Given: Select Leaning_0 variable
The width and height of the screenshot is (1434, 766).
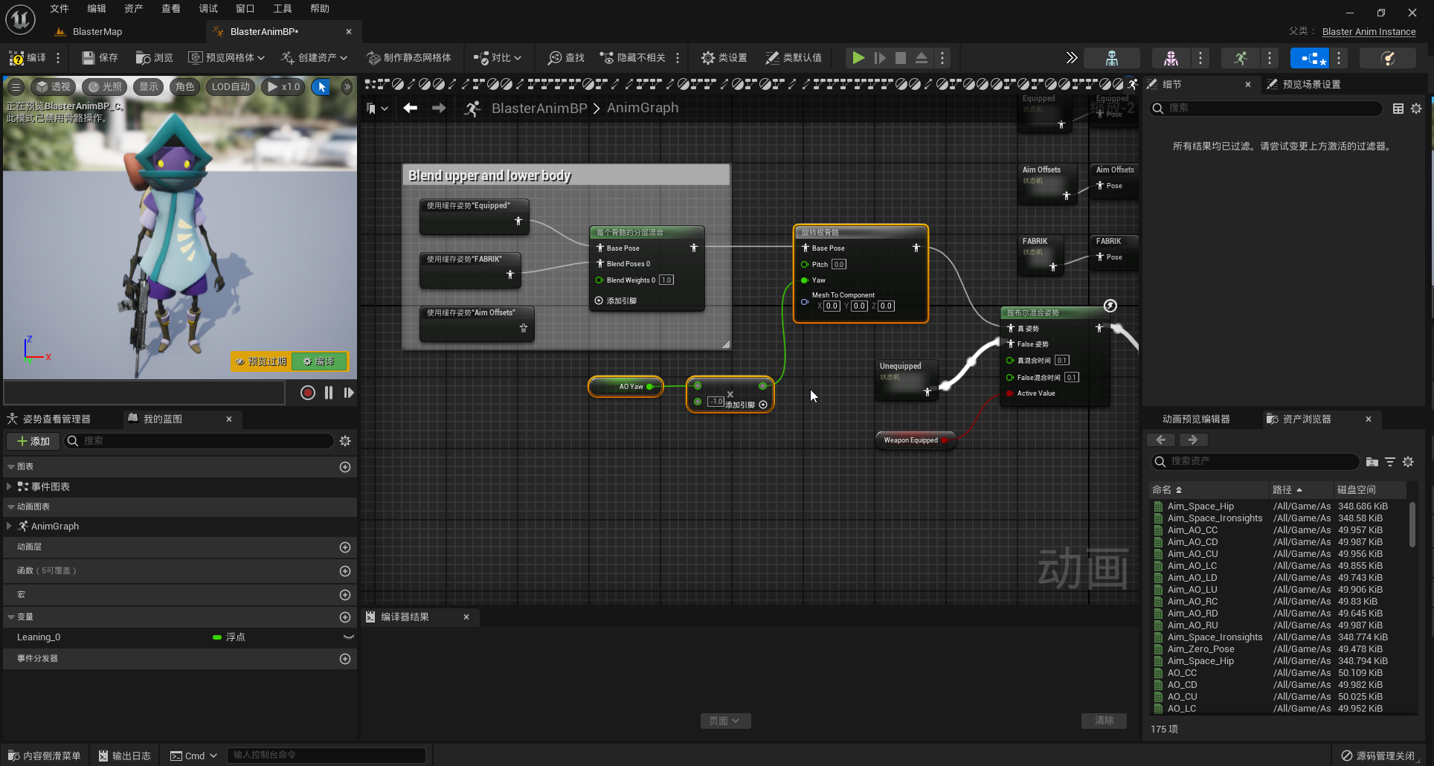Looking at the screenshot, I should pyautogui.click(x=39, y=637).
